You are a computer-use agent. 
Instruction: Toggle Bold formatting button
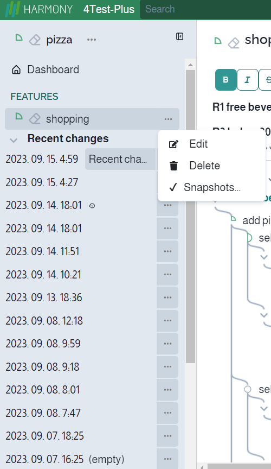[226, 80]
